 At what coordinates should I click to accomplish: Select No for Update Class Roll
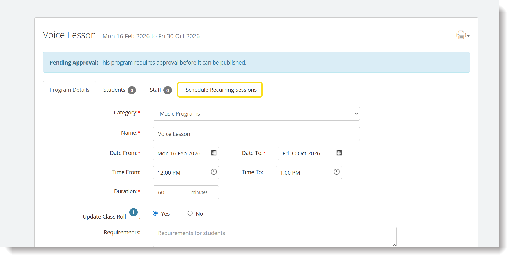click(190, 213)
